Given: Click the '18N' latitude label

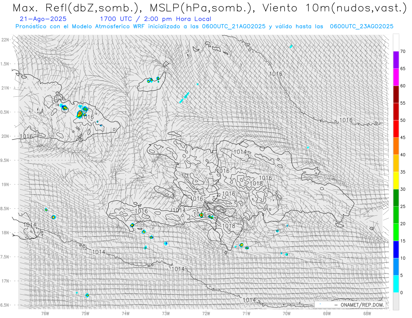Looking at the screenshot, I should [5, 233].
